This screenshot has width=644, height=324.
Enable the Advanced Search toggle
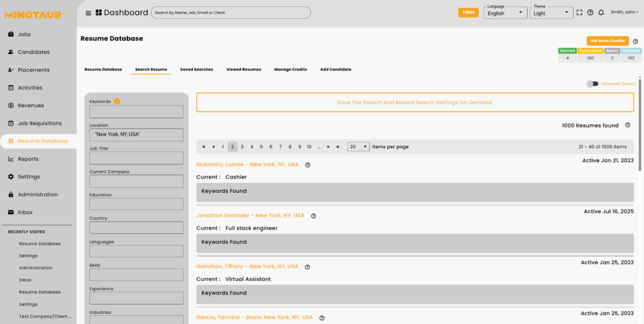(x=592, y=84)
